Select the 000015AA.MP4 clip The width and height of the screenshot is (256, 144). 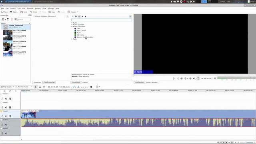pyautogui.click(x=16, y=53)
